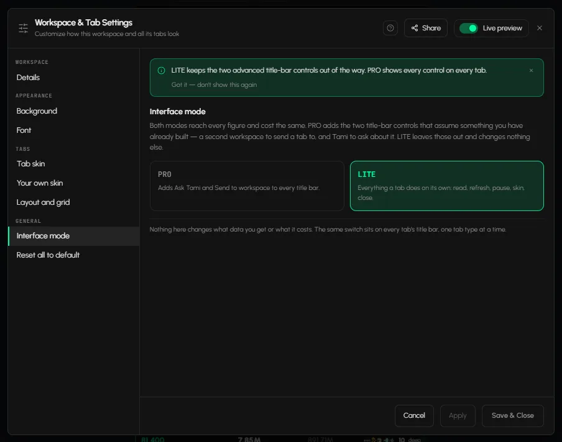Open Your own skin section
The height and width of the screenshot is (442, 562).
73,183
